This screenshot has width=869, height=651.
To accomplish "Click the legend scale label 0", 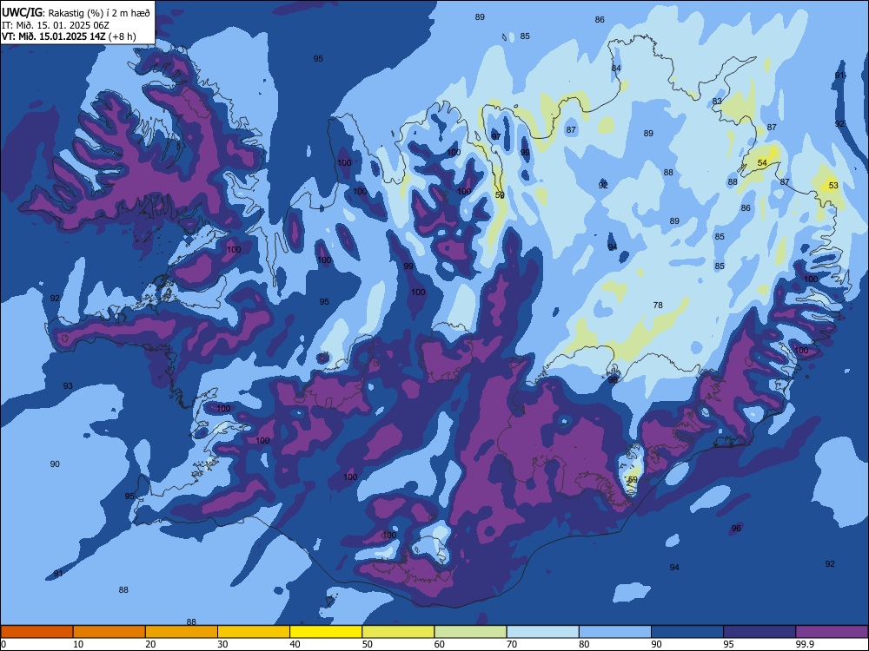I will (3, 644).
